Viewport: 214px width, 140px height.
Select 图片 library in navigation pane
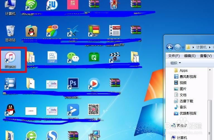click(180, 89)
